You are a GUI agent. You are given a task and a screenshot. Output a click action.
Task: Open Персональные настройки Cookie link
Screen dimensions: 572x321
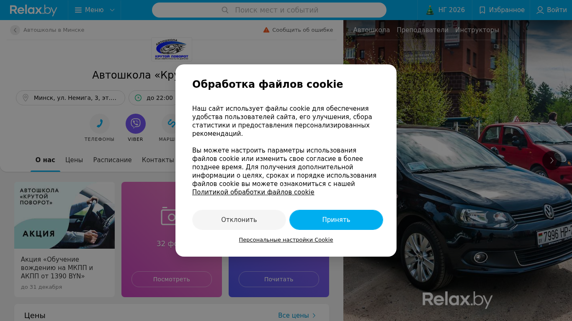click(x=286, y=240)
